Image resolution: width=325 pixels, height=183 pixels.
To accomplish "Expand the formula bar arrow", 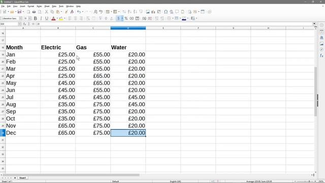I will click(314, 24).
